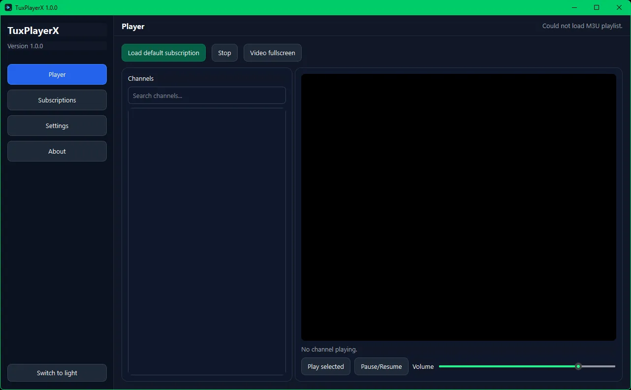Click the 'Could not load M3U playlist' message
The image size is (631, 390).
[582, 26]
